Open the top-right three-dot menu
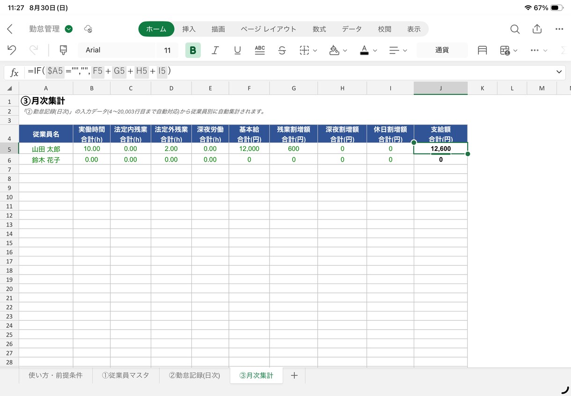Viewport: 571px width, 396px height. pos(559,29)
